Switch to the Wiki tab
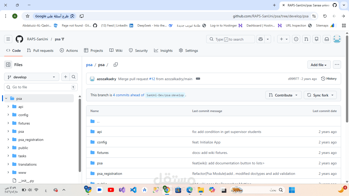The image size is (349, 196). click(116, 51)
